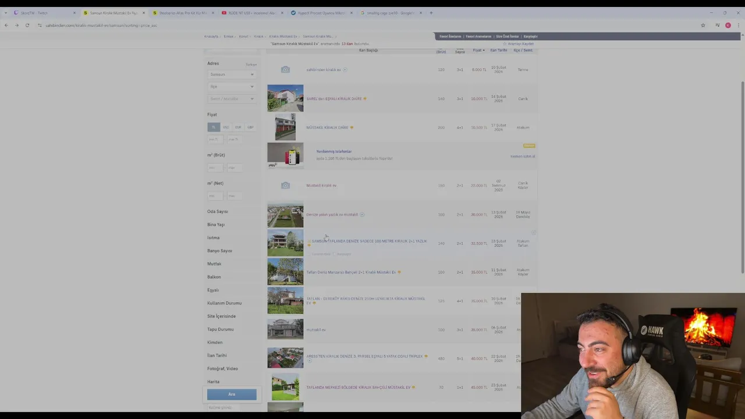Sort results by the İlan Tarihi column header
This screenshot has height=419, width=745.
pyautogui.click(x=498, y=51)
